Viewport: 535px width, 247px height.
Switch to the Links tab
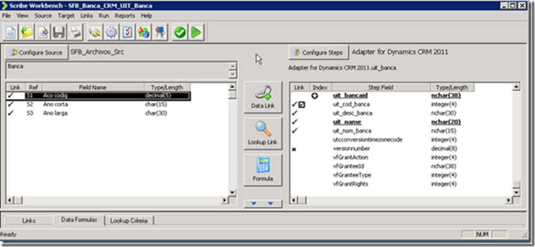(29, 221)
